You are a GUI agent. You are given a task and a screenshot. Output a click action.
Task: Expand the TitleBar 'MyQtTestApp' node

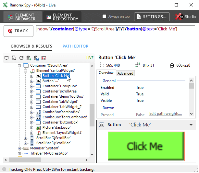[19, 154]
